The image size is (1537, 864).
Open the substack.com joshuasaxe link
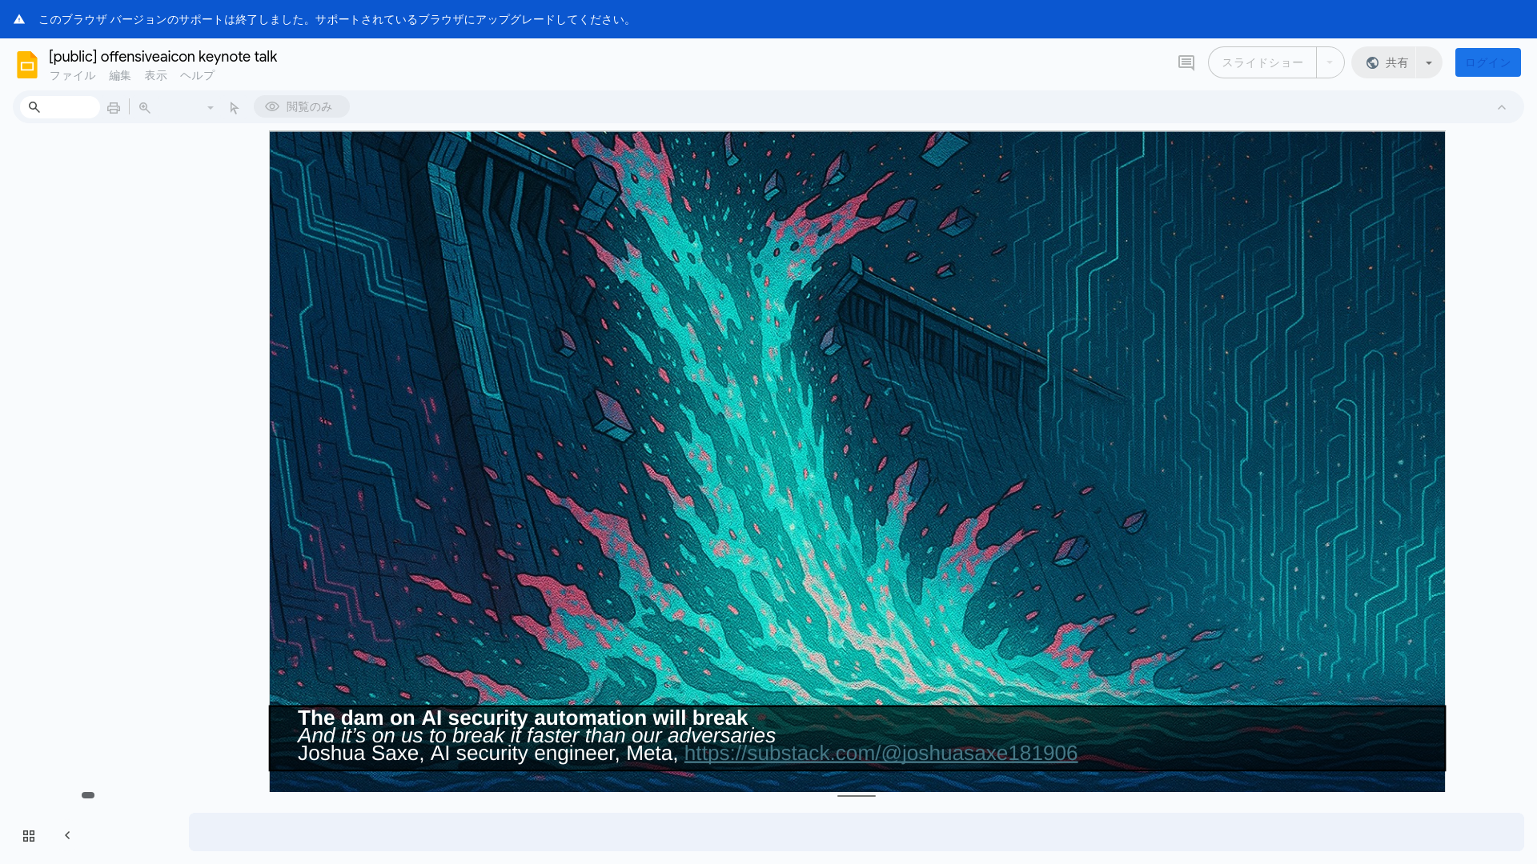[881, 754]
